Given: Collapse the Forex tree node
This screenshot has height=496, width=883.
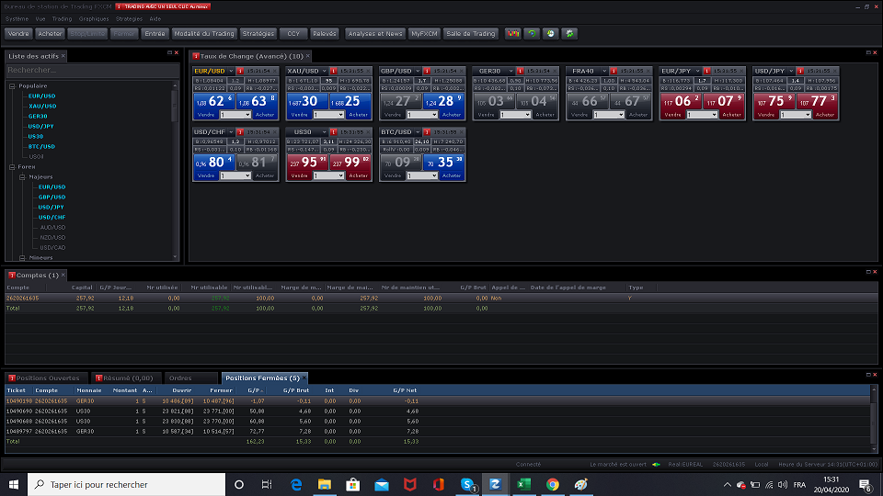Looking at the screenshot, I should point(12,167).
